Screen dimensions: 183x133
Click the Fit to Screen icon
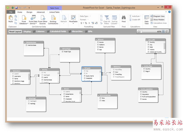(x=163, y=31)
